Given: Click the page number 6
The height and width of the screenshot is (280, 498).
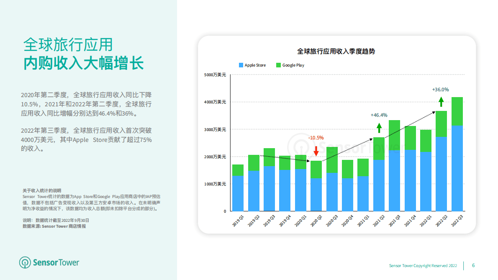Looking at the screenshot, I should pyautogui.click(x=472, y=265).
